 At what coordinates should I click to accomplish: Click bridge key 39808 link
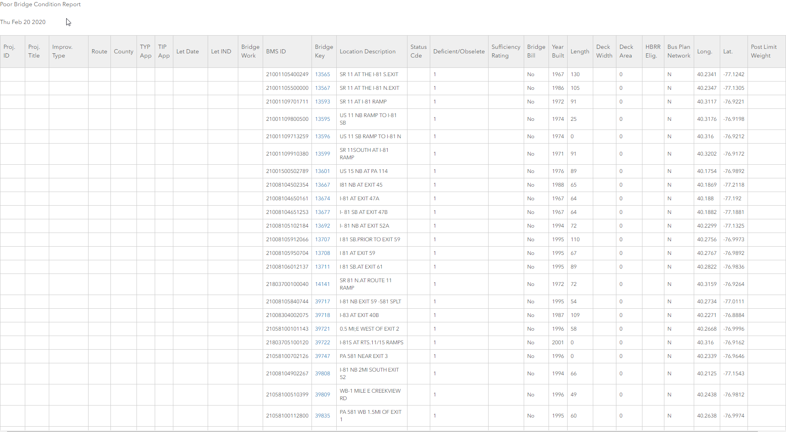tap(322, 374)
